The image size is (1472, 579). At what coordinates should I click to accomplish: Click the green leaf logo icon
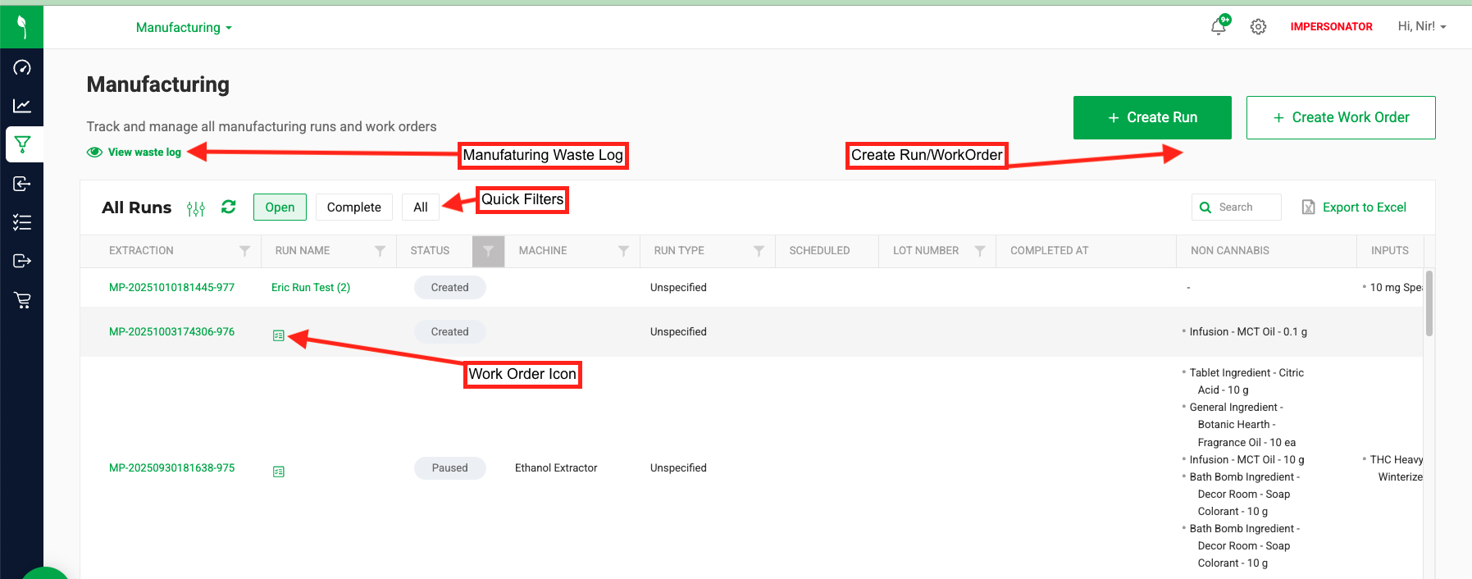(22, 27)
